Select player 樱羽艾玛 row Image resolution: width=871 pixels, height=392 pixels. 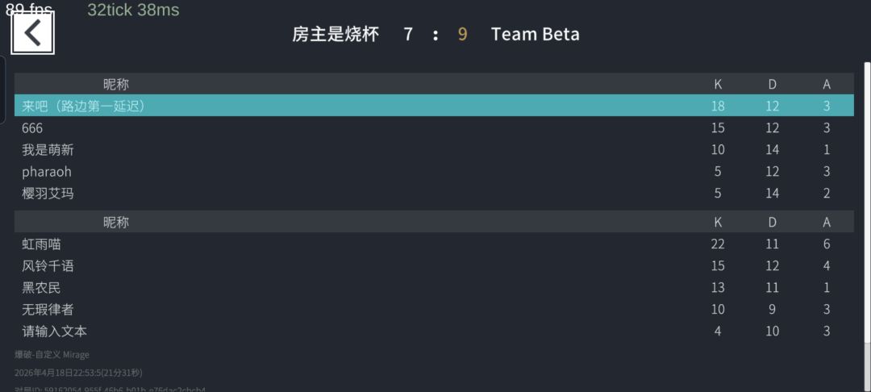pos(48,193)
